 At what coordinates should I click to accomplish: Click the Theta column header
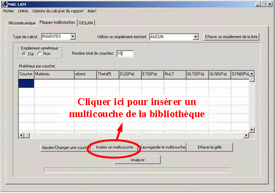108,75
